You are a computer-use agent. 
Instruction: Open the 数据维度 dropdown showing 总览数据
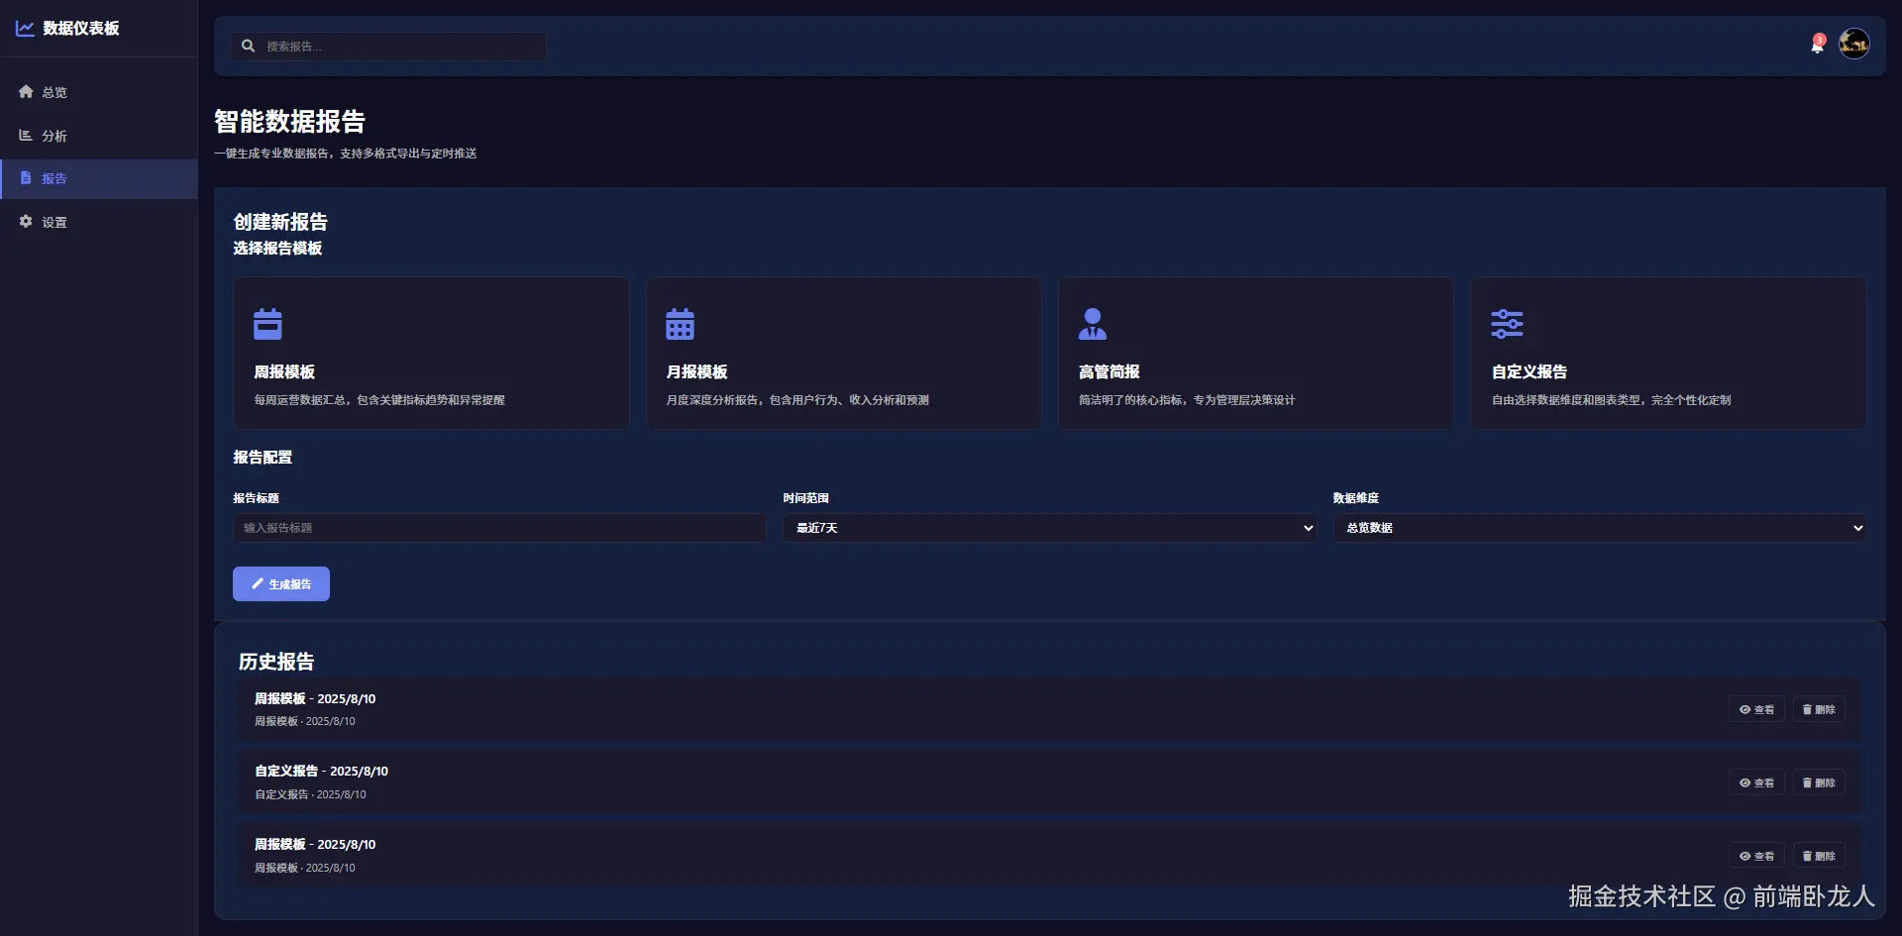[1600, 528]
